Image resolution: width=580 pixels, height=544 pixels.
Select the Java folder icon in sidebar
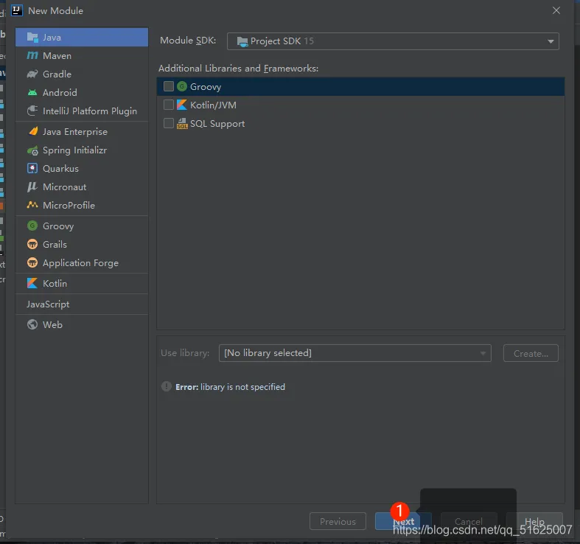pos(32,38)
